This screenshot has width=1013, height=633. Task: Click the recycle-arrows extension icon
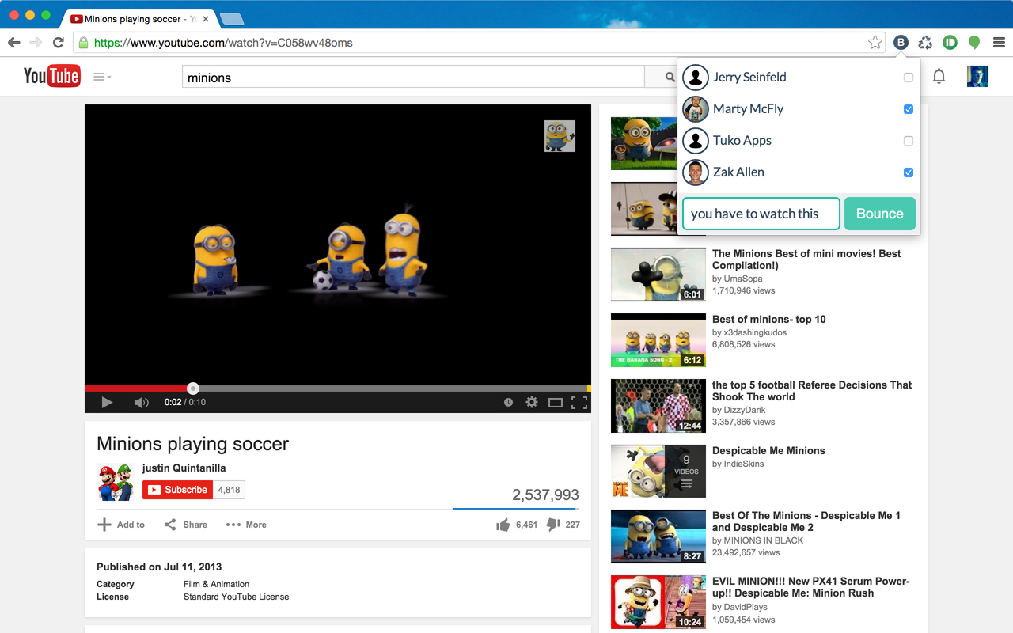925,43
